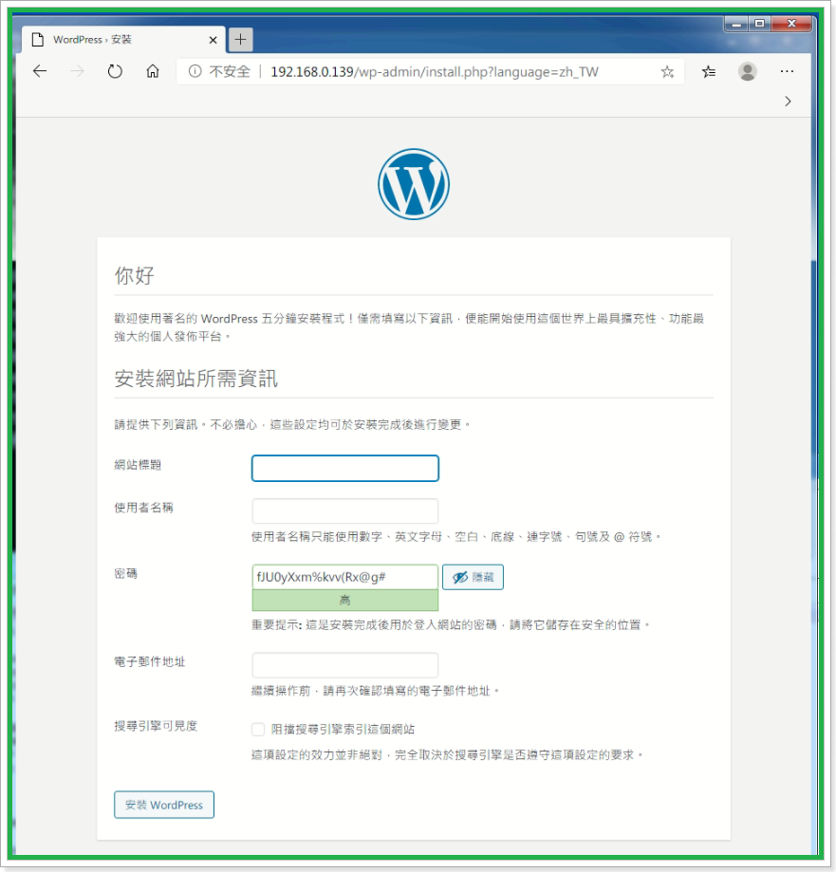This screenshot has height=872, width=836.
Task: View site info via the 不安全 icon
Action: (x=195, y=71)
